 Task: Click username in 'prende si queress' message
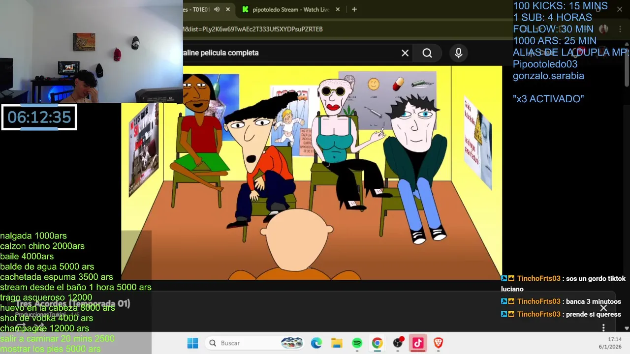pos(538,314)
